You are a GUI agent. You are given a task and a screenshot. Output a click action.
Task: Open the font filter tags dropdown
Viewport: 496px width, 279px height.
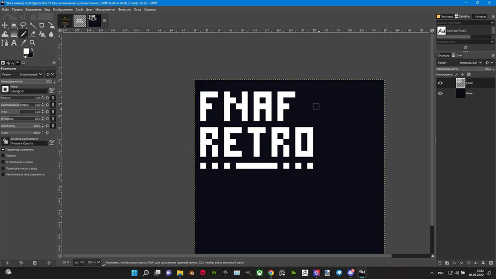[x=492, y=23]
